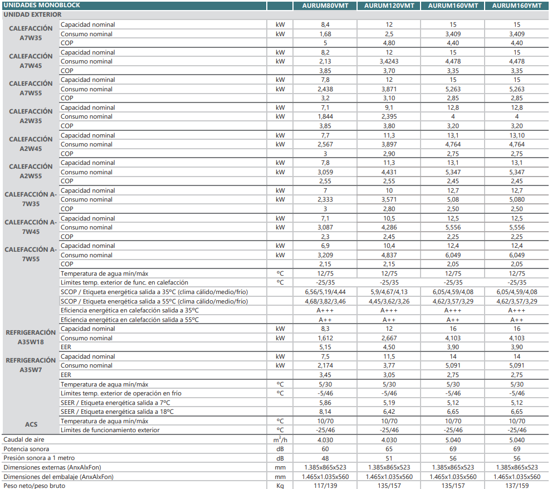552x489 pixels.
Task: Select the AURUM120VMT column header
Action: pos(389,6)
